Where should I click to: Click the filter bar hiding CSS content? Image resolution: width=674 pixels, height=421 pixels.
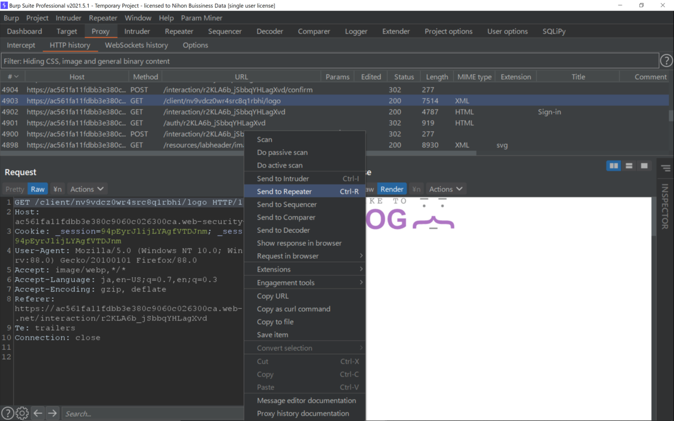click(330, 61)
